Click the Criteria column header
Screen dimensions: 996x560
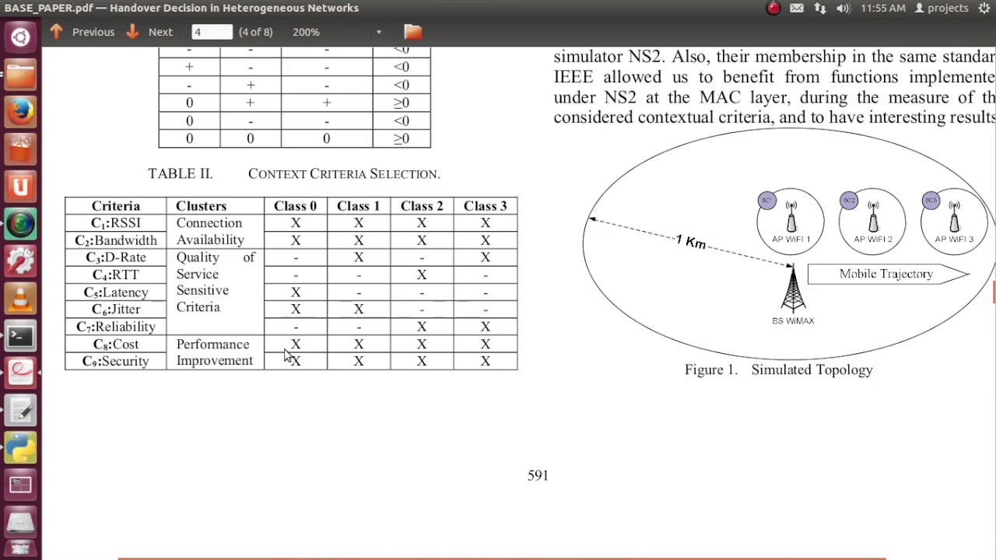coord(116,206)
